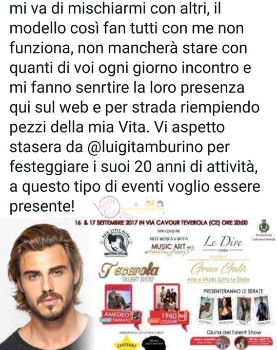Click the Canale 5 logo beside Amedeo
The width and height of the screenshot is (277, 350).
[136, 317]
